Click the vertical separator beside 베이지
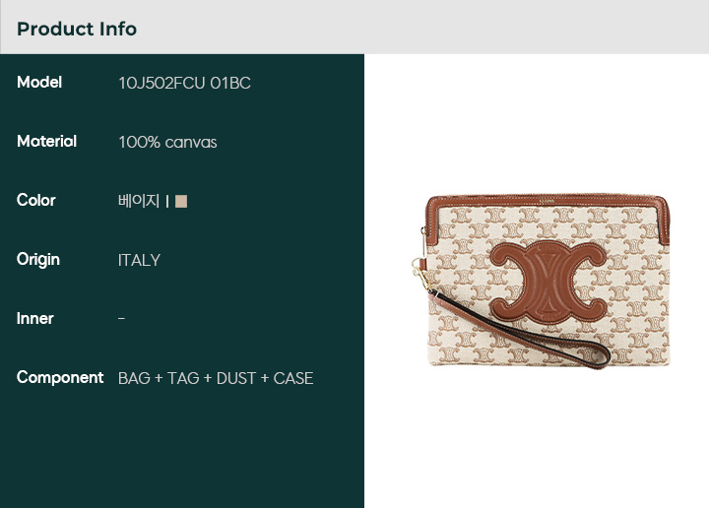709x508 pixels. pyautogui.click(x=167, y=201)
